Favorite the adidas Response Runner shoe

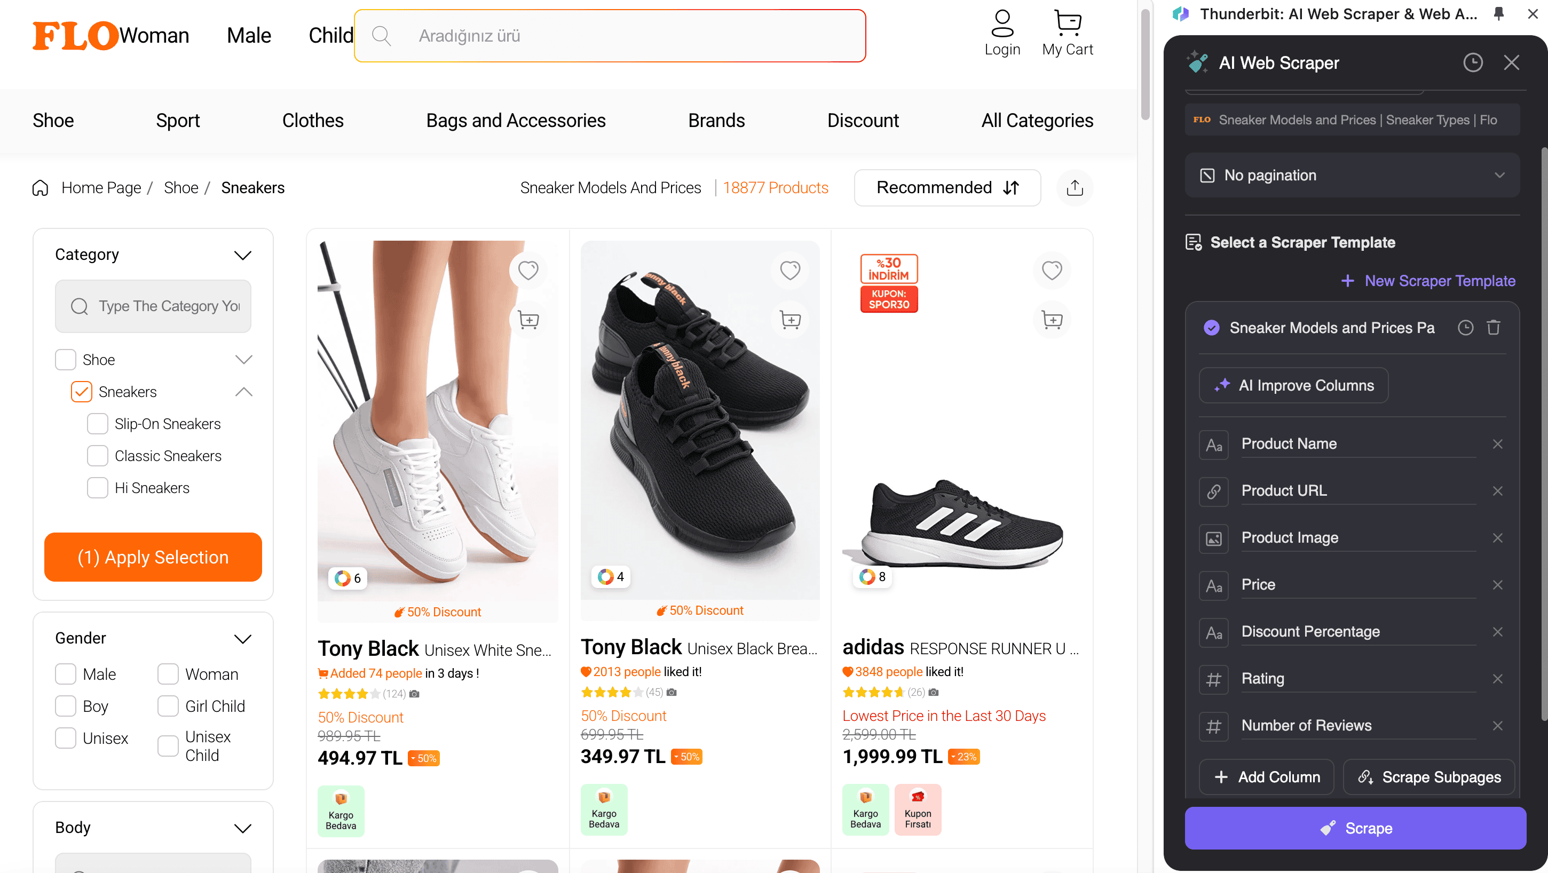(1052, 271)
